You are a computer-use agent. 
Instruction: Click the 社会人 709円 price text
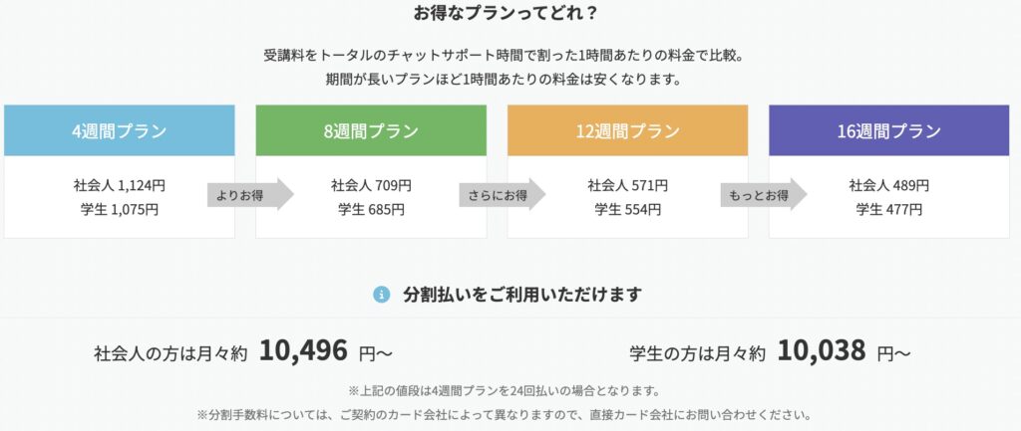371,185
